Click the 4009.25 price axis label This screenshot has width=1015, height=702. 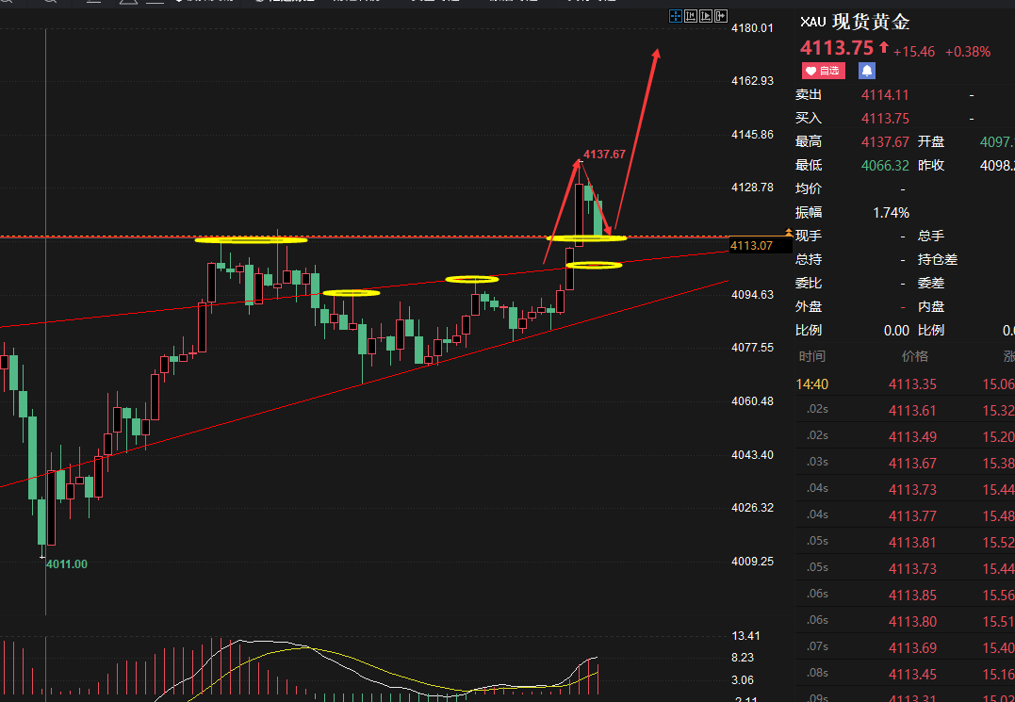(x=752, y=561)
